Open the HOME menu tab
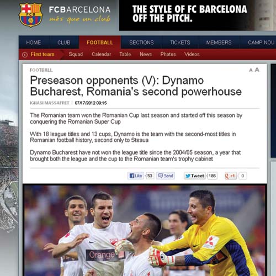 tap(34, 43)
